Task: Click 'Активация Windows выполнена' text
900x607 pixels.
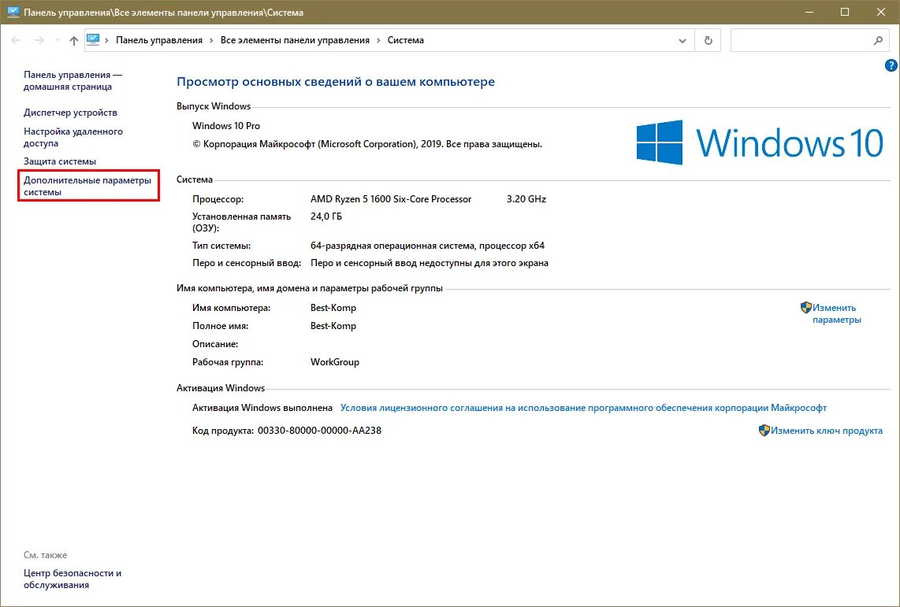Action: 262,408
